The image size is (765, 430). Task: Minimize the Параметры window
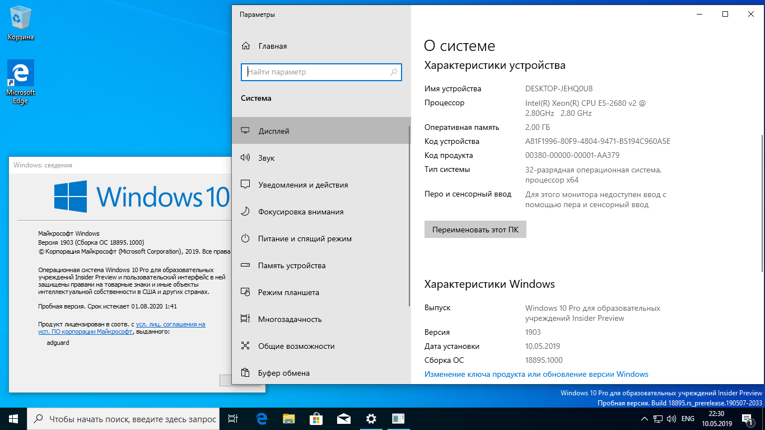tap(700, 15)
